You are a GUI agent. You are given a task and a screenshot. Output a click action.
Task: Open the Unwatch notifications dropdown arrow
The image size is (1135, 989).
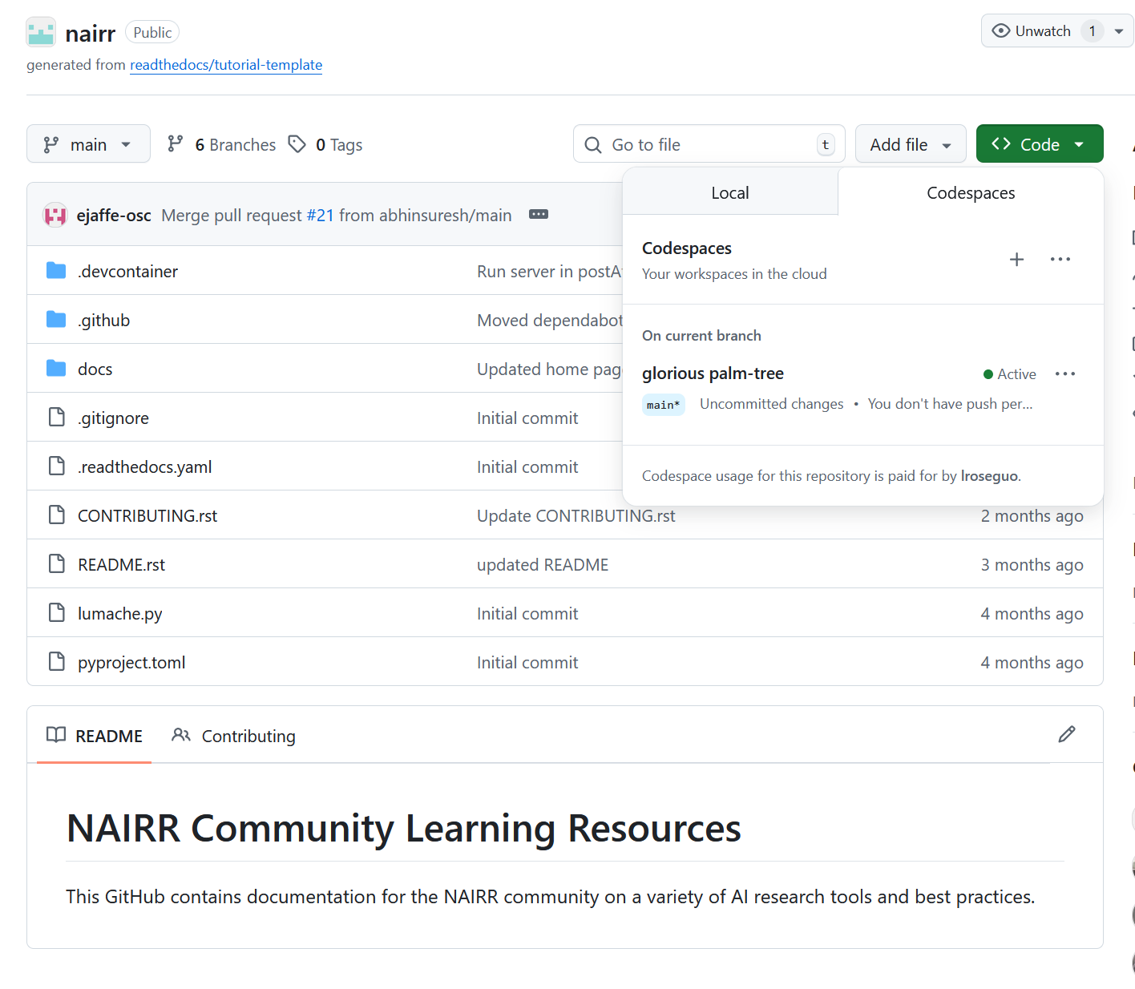point(1119,31)
